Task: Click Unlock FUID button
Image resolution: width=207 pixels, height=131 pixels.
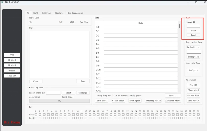Action: pos(193,96)
